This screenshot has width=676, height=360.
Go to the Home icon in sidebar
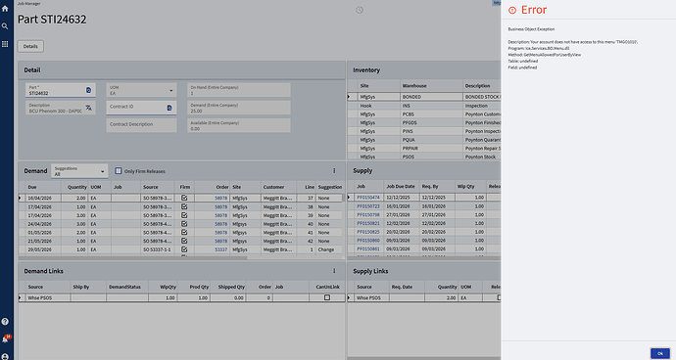(x=5, y=8)
